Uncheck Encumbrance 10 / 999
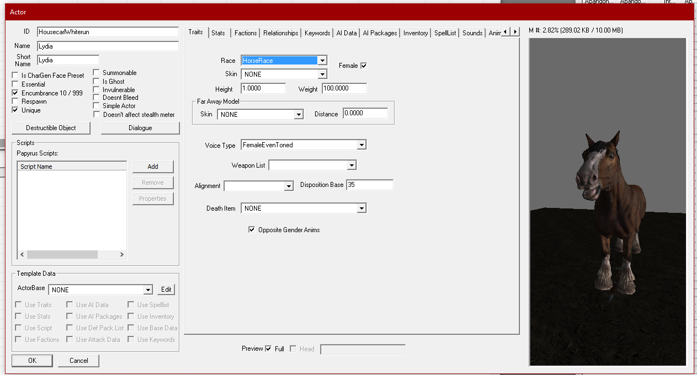 [15, 93]
